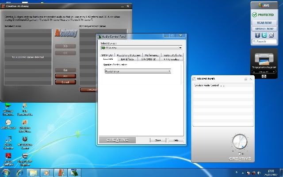Click the Alchemy logo in Creative Alchemy
Viewport: 283px width, 177px height.
click(x=66, y=33)
